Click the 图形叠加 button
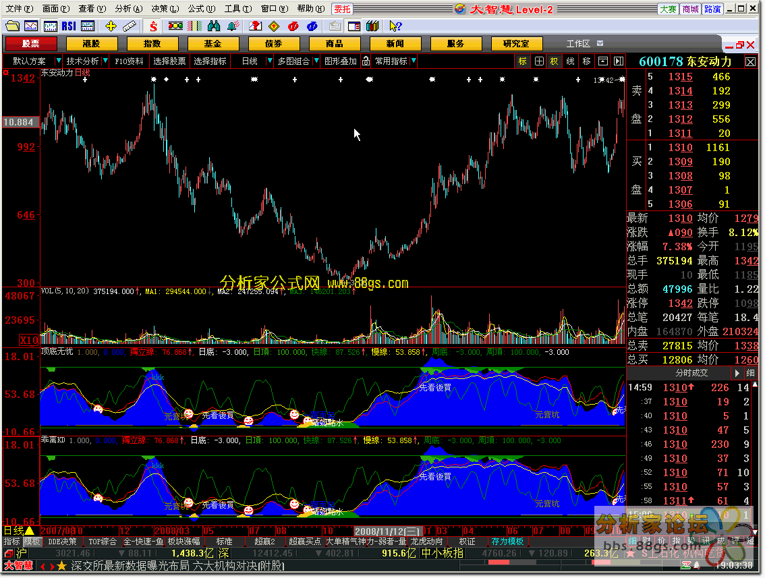765x578 pixels. (341, 61)
